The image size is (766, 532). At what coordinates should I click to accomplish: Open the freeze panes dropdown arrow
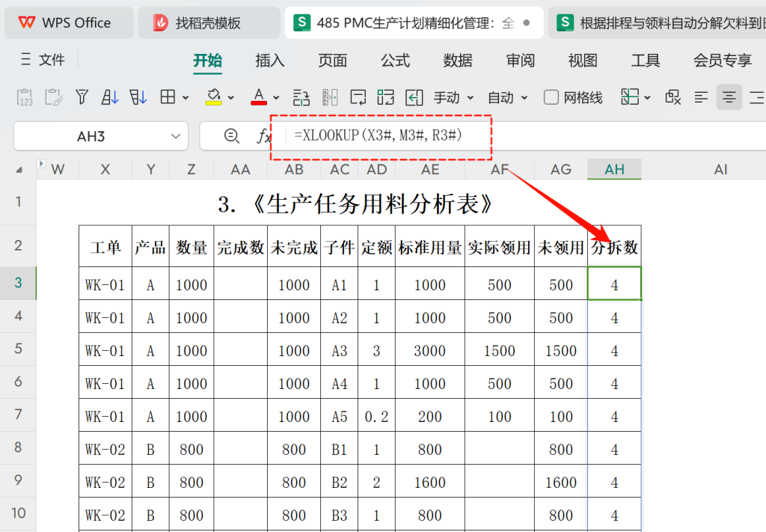click(647, 98)
